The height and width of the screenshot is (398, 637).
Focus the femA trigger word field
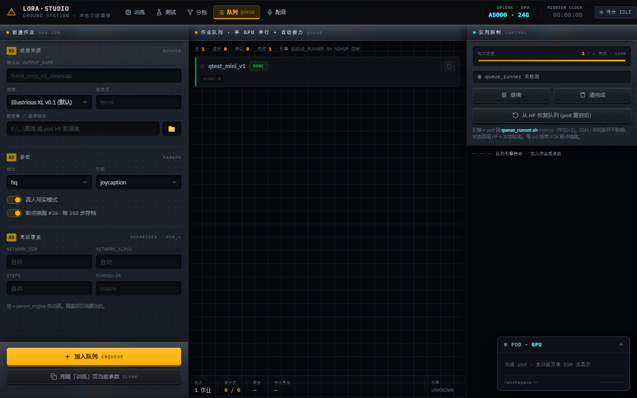[138, 102]
